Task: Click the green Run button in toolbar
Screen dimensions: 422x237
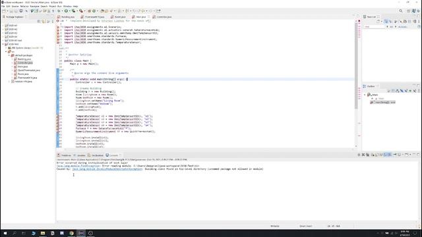Action: point(66,11)
